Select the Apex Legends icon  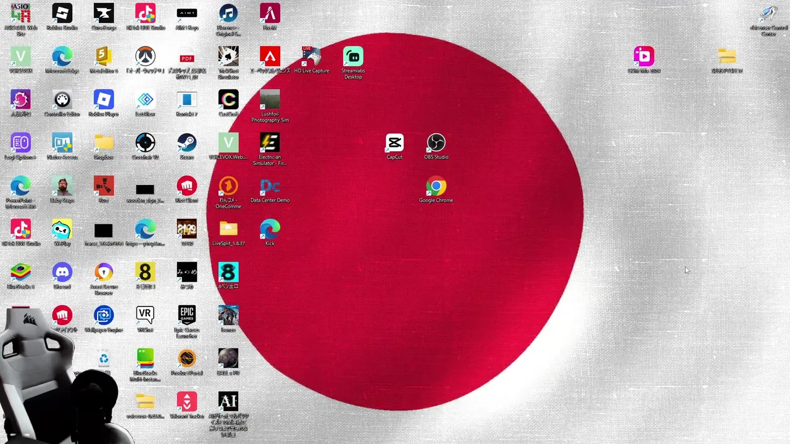[270, 57]
